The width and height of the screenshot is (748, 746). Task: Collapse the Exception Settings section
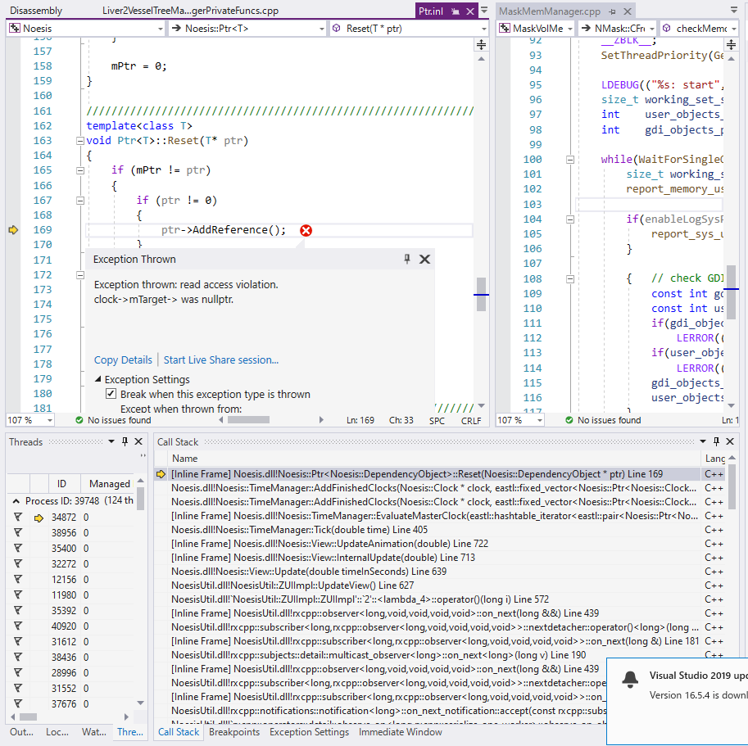pos(97,379)
